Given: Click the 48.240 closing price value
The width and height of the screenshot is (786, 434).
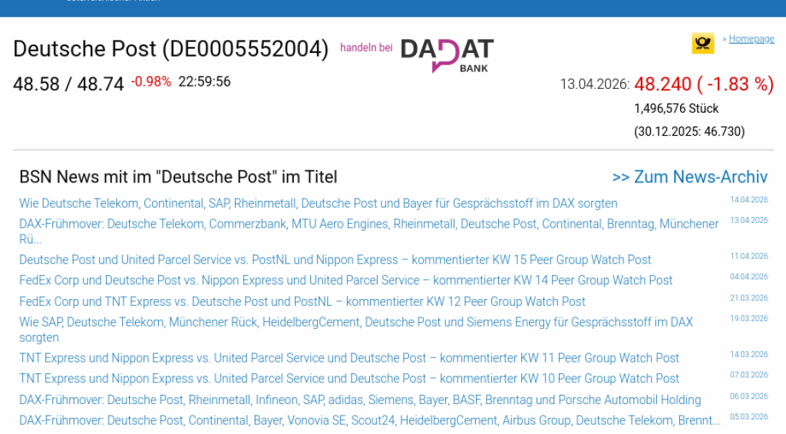Looking at the screenshot, I should pyautogui.click(x=662, y=84).
